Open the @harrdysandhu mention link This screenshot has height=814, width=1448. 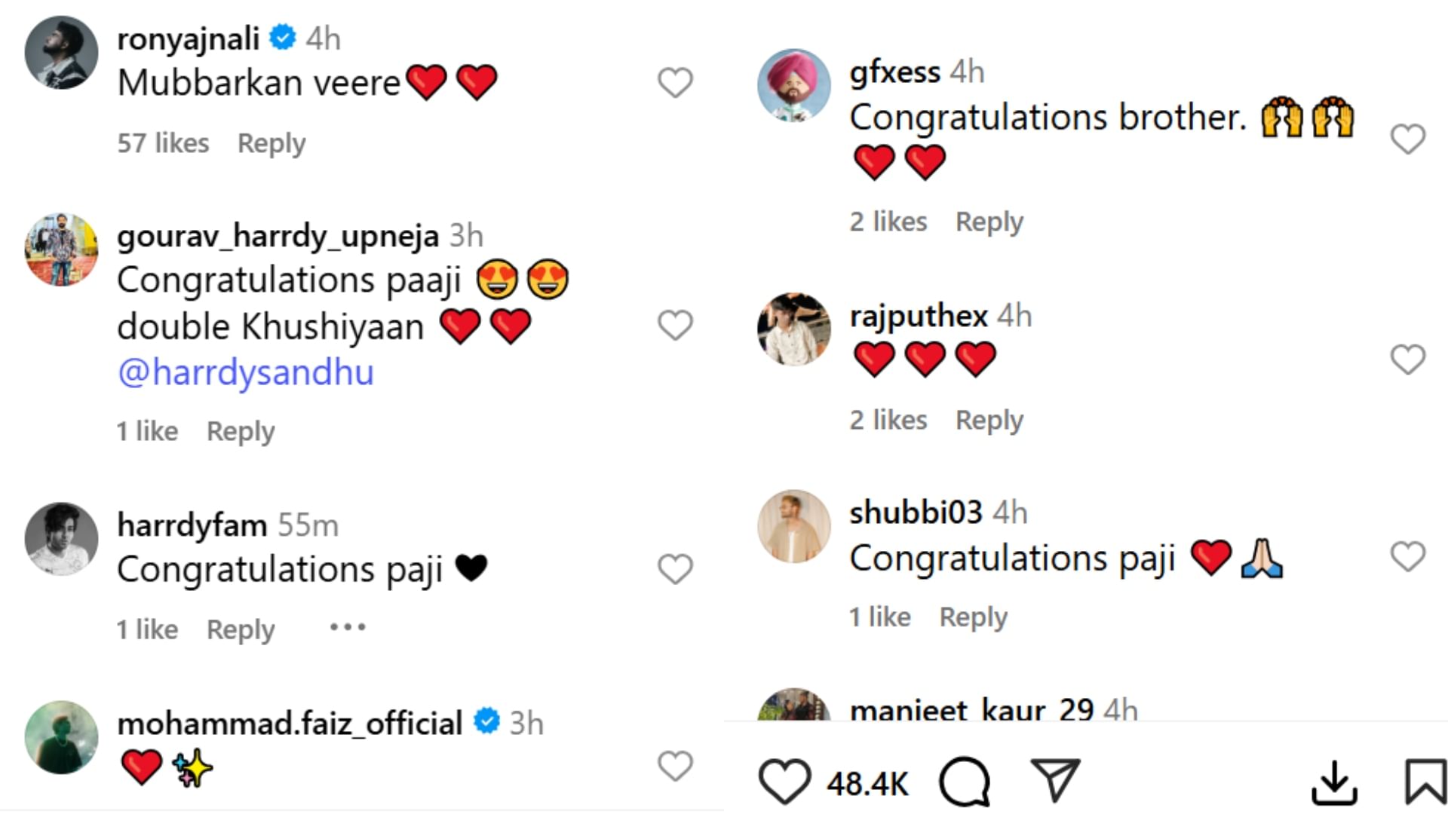click(246, 372)
